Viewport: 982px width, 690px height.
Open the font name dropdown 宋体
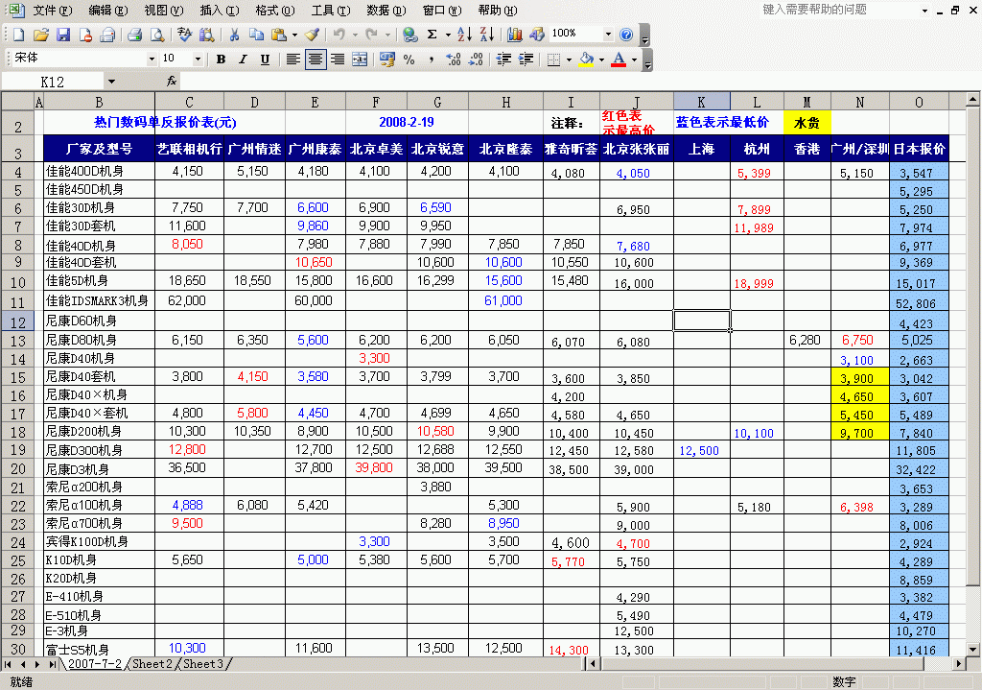(152, 59)
